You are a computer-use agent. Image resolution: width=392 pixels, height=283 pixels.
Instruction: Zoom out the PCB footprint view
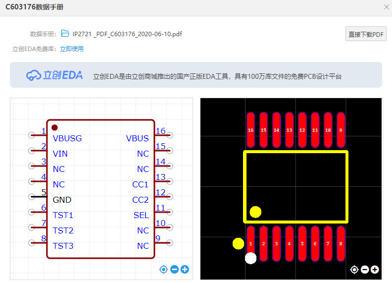coord(365,270)
